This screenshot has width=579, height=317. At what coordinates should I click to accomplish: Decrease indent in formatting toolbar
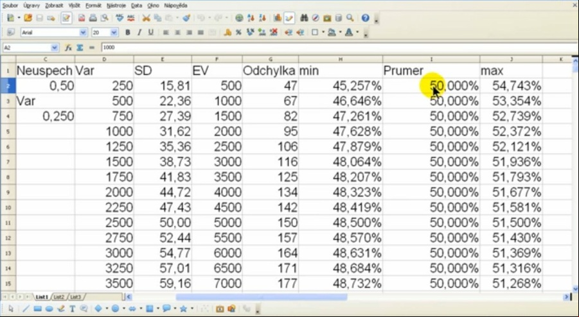click(289, 33)
